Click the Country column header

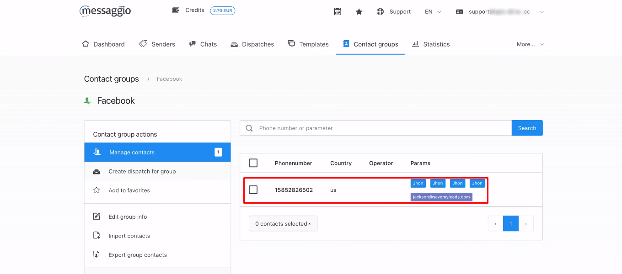click(341, 163)
